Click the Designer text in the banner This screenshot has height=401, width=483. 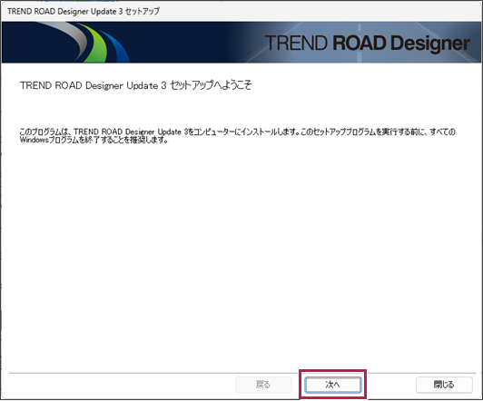tap(430, 44)
